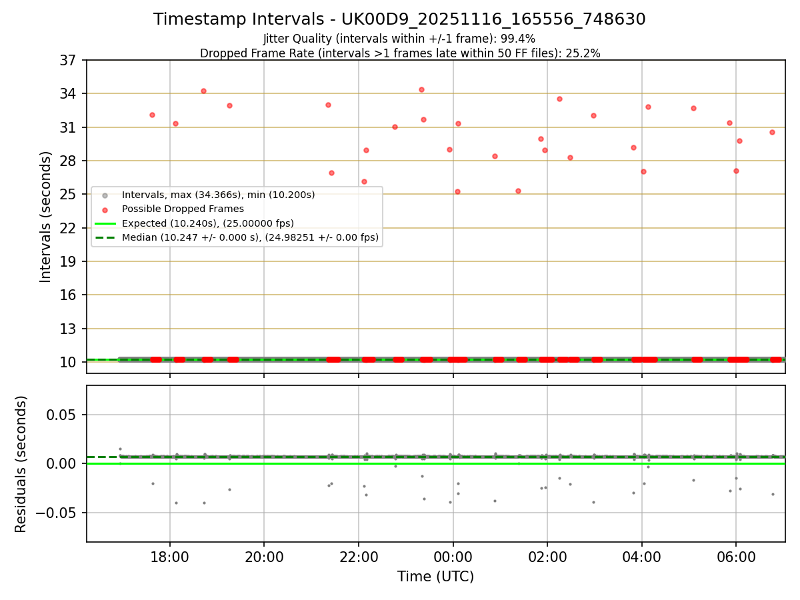Click the Residuals (seconds) y-axis label

coord(21,464)
